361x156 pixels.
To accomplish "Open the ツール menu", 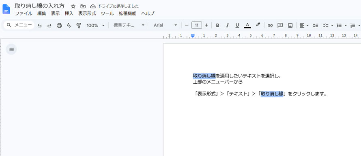I will (107, 13).
